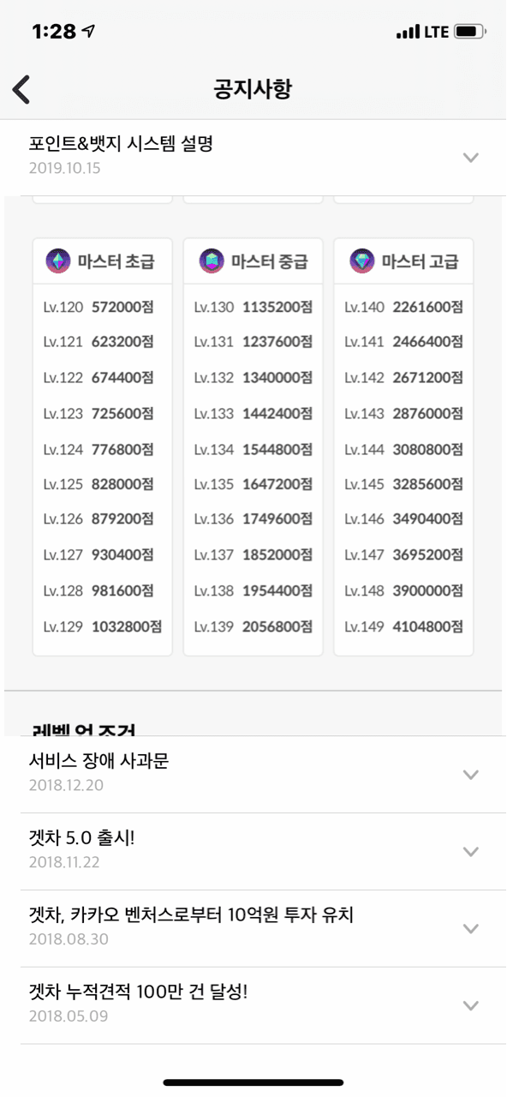Expand the 카카오 벤처스 투자 notice chevron
507x1097 pixels.
pyautogui.click(x=470, y=928)
